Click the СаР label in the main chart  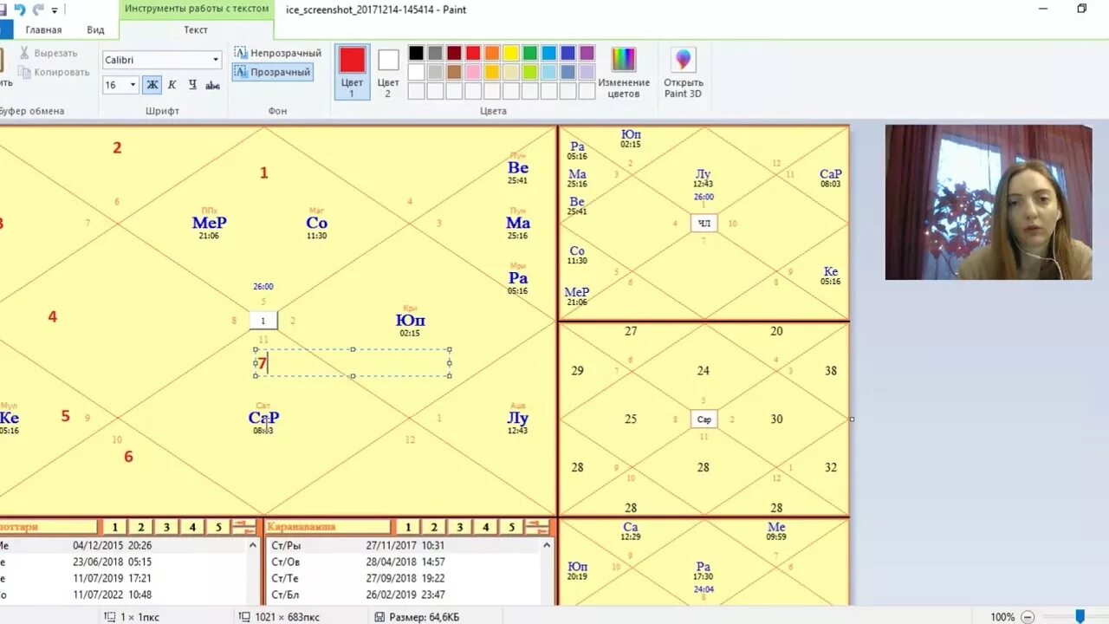(263, 418)
